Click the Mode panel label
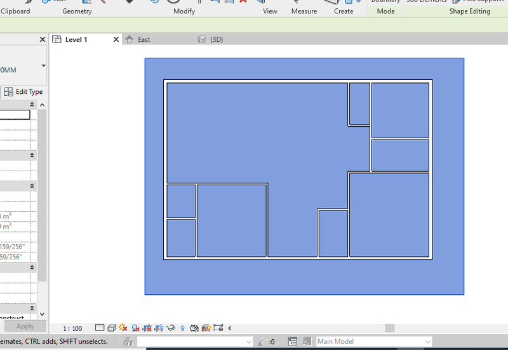508x350 pixels. coord(385,11)
